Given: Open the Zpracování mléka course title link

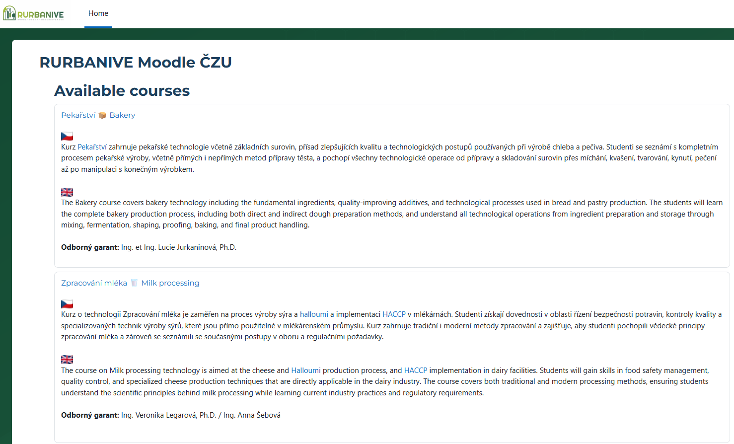Looking at the screenshot, I should (94, 283).
